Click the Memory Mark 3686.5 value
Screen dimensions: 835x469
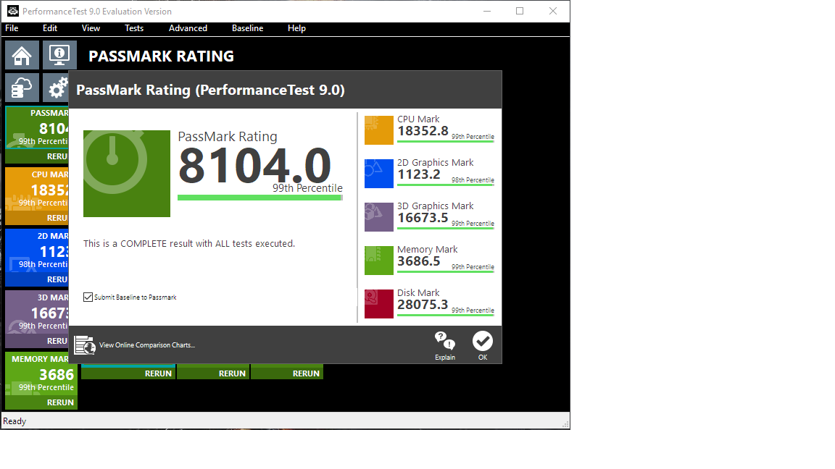click(x=418, y=261)
